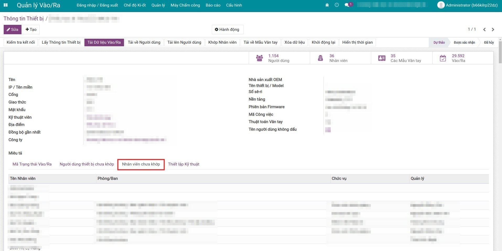The width and height of the screenshot is (502, 251).
Task: Switch to Thiết lập Kỹ thuật tab
Action: coord(183,164)
